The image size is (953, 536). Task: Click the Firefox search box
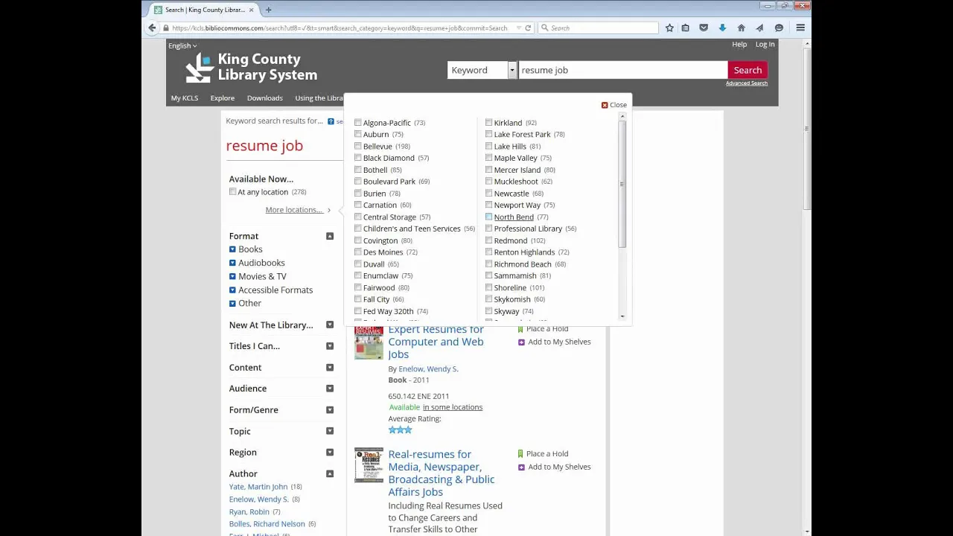click(x=599, y=28)
